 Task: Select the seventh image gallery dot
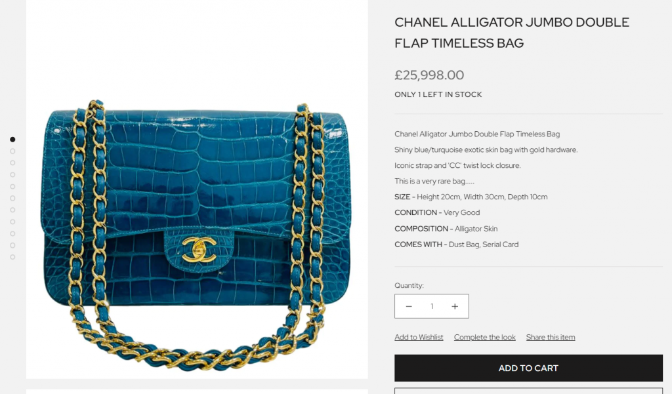point(12,210)
